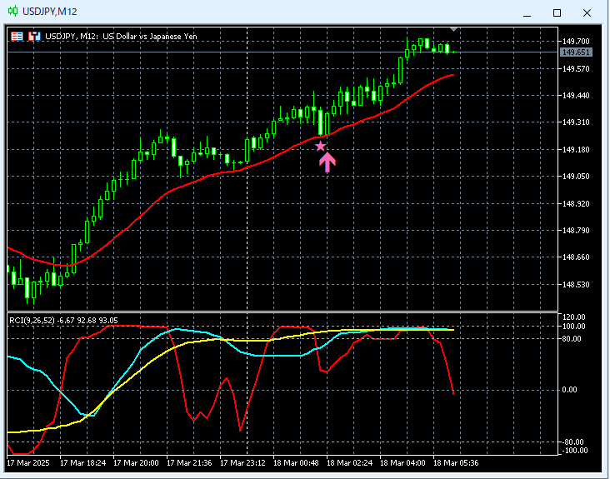Click the blue Depth of Market icon
This screenshot has height=479, width=610.
tap(34, 37)
